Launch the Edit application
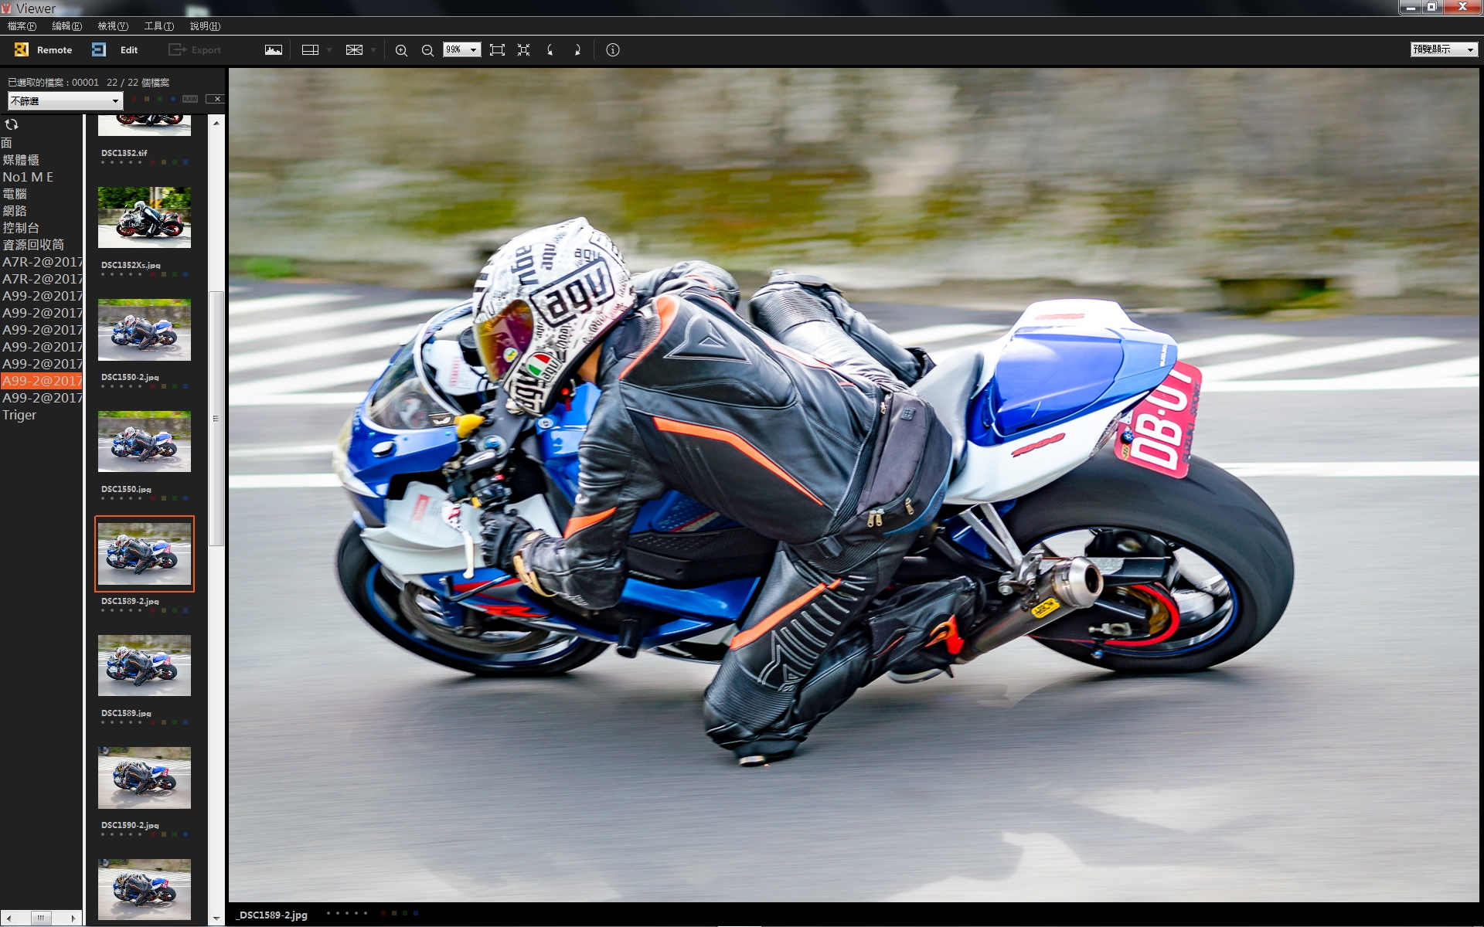Viewport: 1484px width, 927px height. (114, 50)
